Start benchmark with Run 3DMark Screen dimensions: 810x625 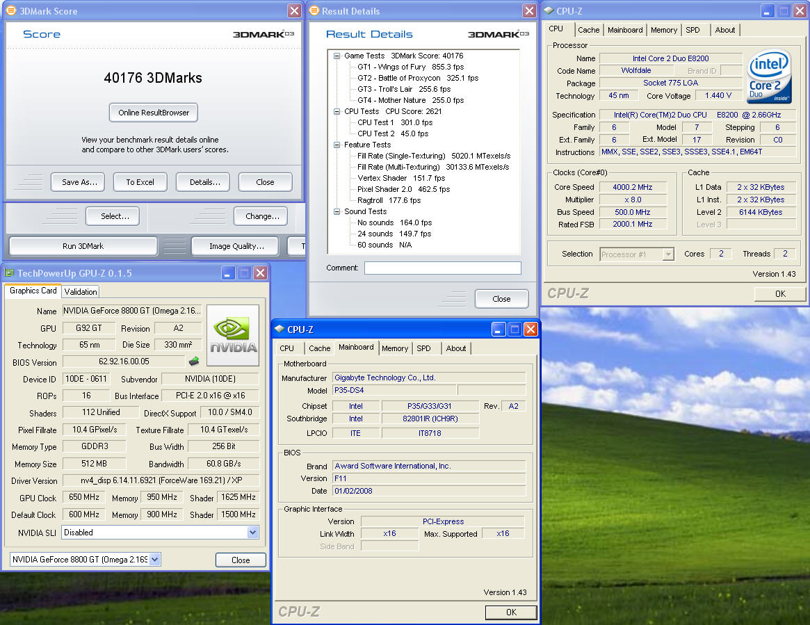(x=83, y=246)
